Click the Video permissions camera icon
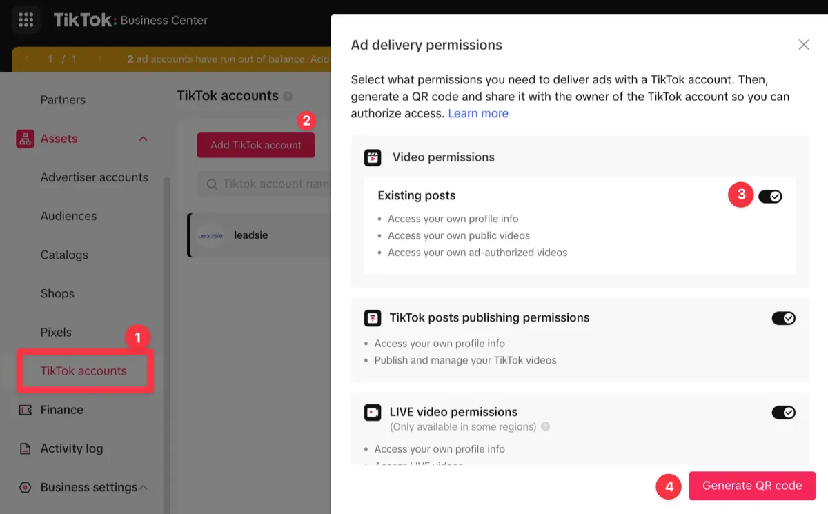Viewport: 828px width, 514px height. point(373,157)
